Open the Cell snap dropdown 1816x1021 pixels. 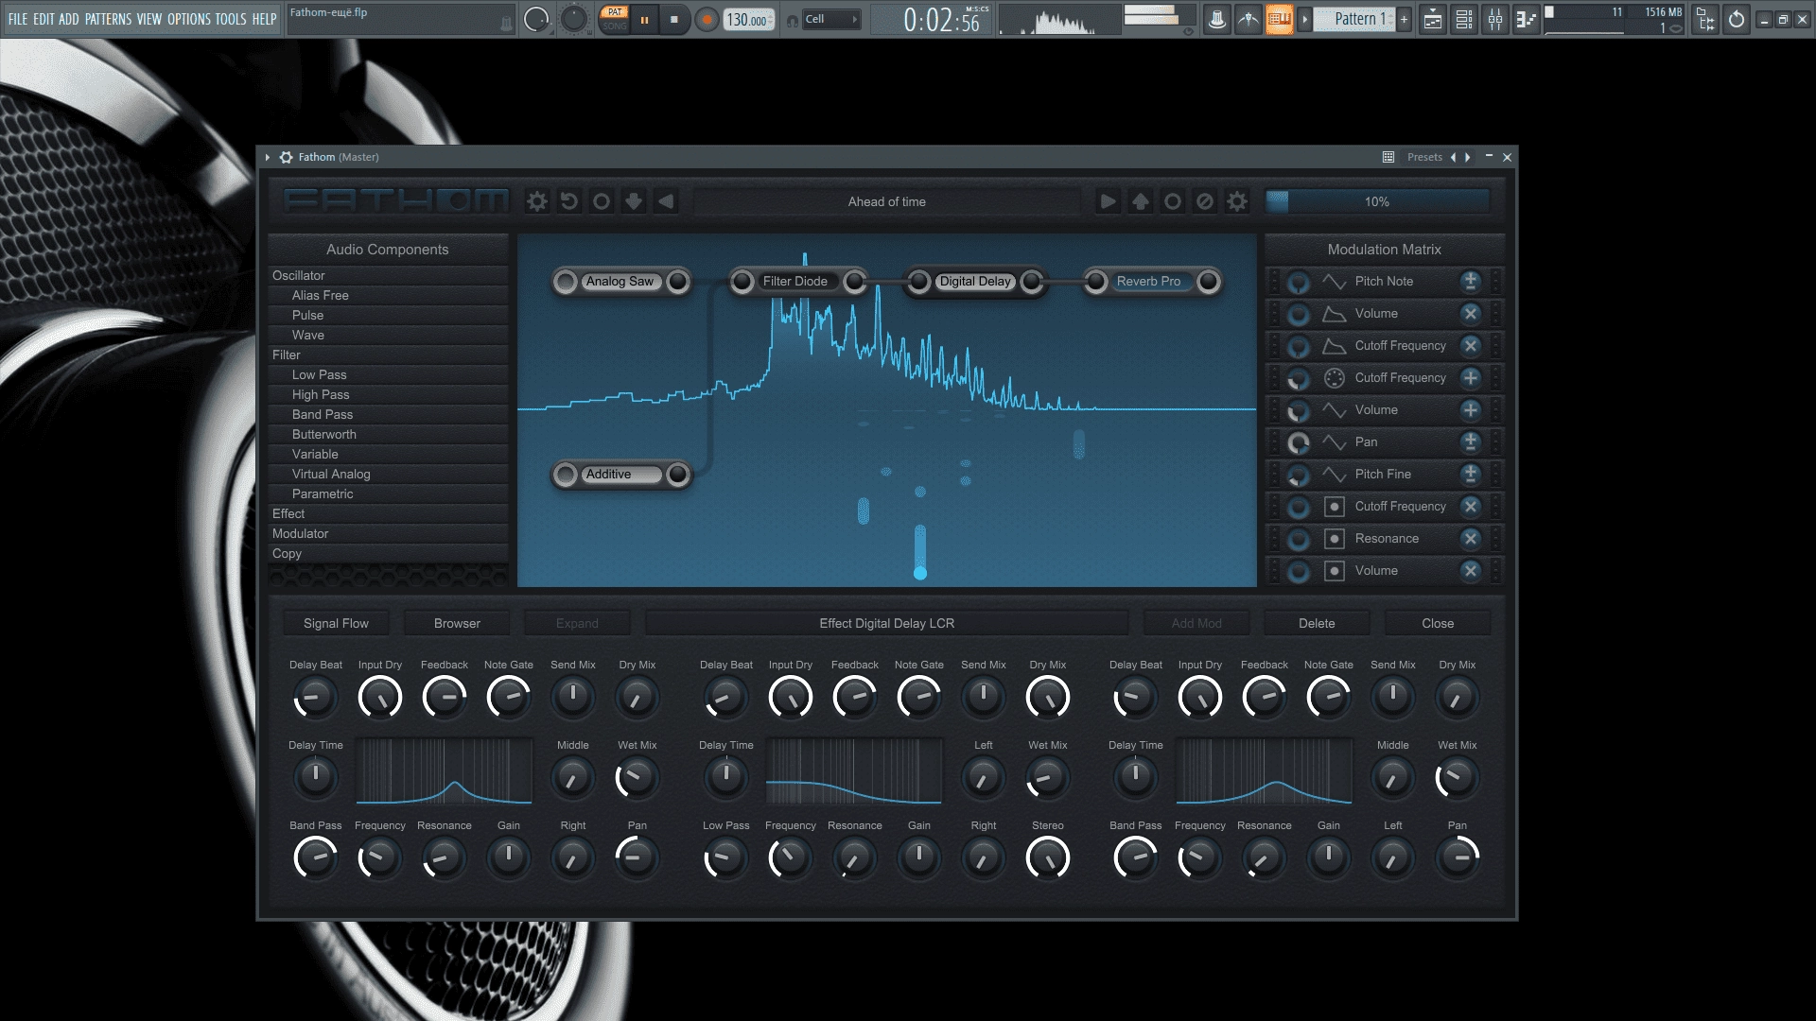pos(831,19)
